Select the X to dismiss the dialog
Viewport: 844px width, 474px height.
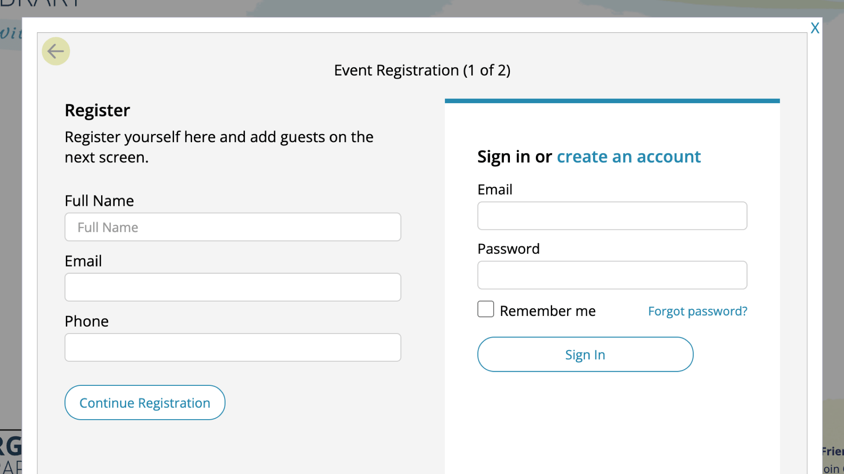815,27
